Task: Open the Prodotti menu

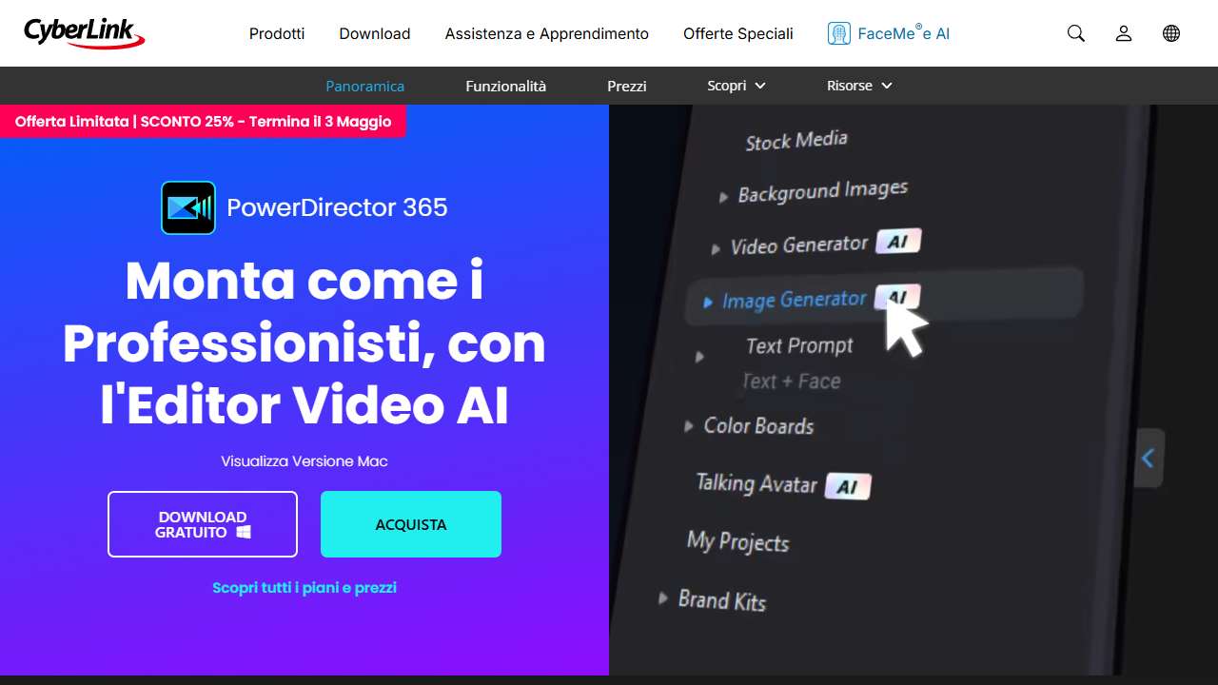Action: pyautogui.click(x=277, y=33)
